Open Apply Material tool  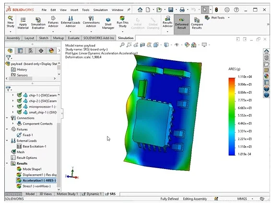(23, 23)
